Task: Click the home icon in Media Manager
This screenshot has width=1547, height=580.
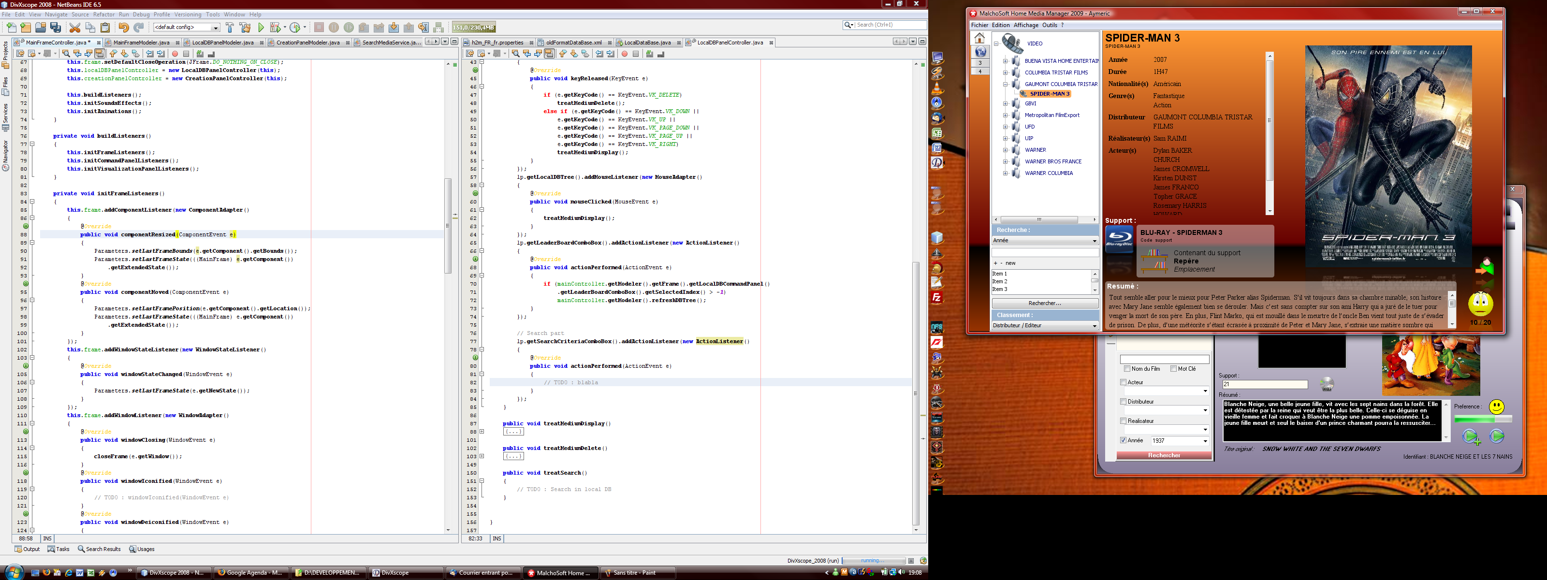Action: point(979,39)
